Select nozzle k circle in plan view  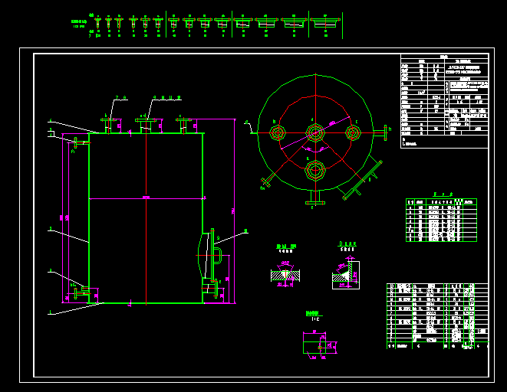pyautogui.click(x=315, y=170)
